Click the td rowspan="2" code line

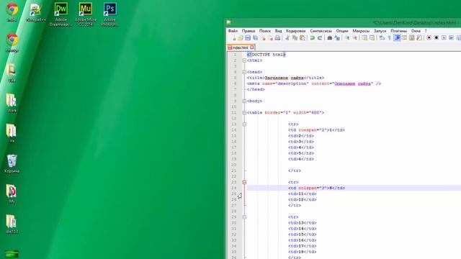(x=316, y=130)
